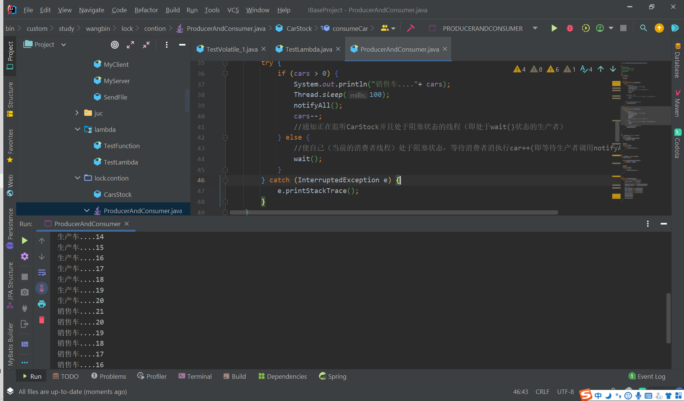Expand the juc folder in project tree

click(77, 113)
